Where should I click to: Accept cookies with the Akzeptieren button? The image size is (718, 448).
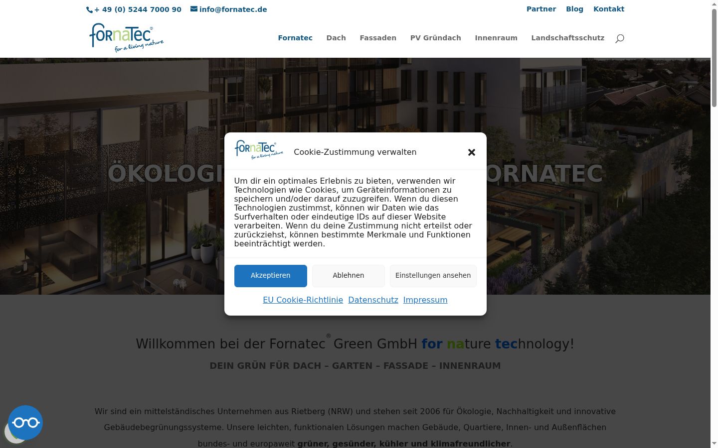pos(271,276)
